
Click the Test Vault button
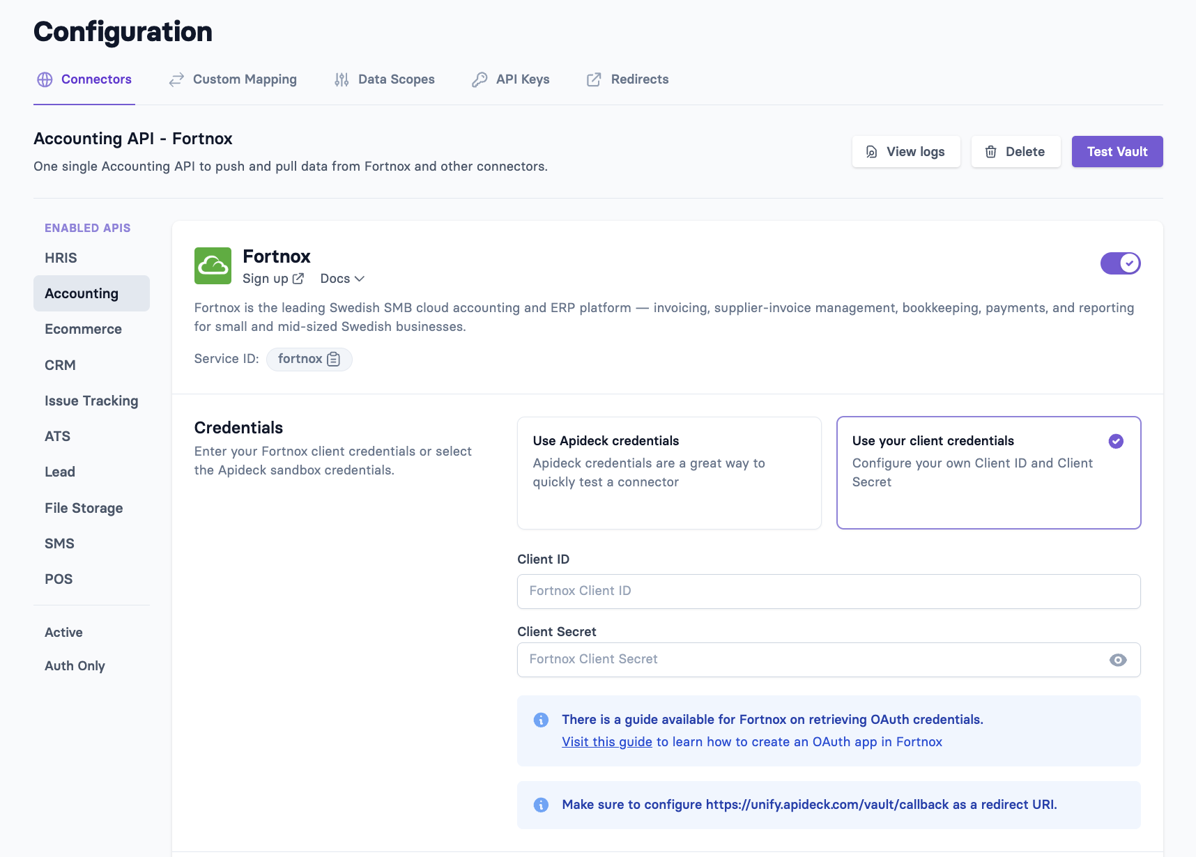1117,152
